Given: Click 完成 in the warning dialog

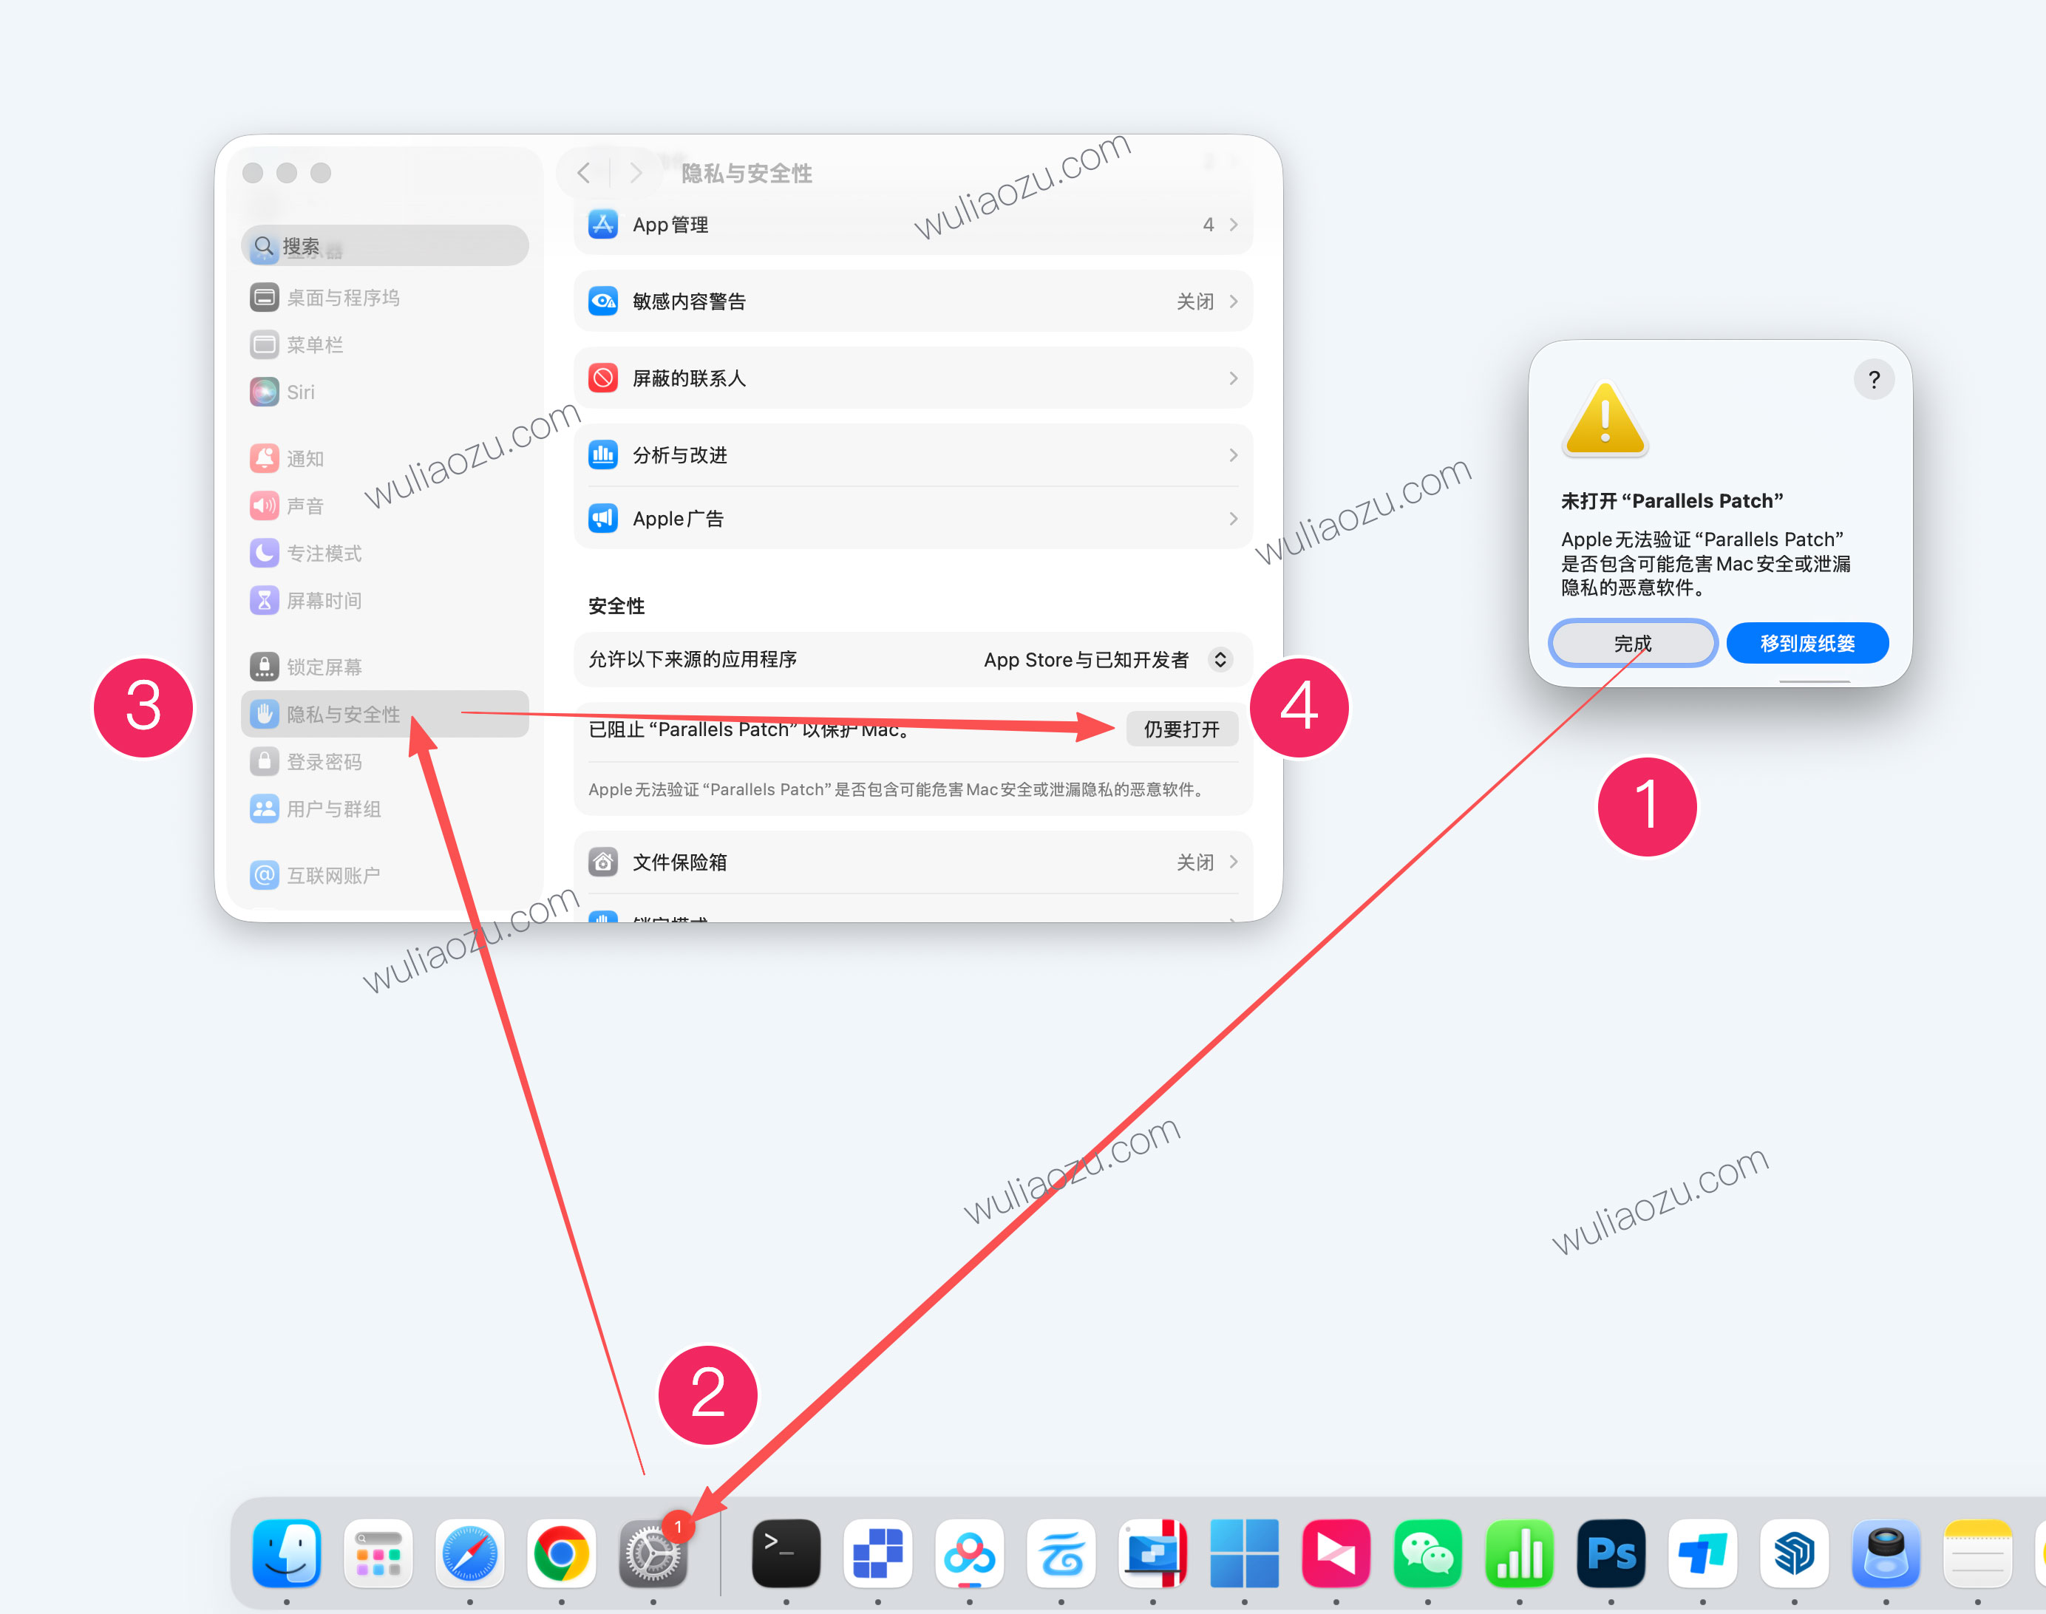Looking at the screenshot, I should tap(1632, 644).
